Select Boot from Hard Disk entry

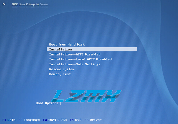67,44
